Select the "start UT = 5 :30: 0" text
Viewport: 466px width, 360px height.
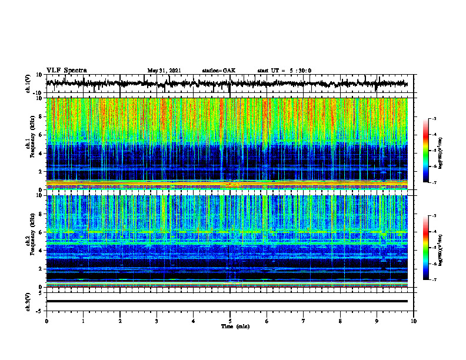(x=284, y=71)
